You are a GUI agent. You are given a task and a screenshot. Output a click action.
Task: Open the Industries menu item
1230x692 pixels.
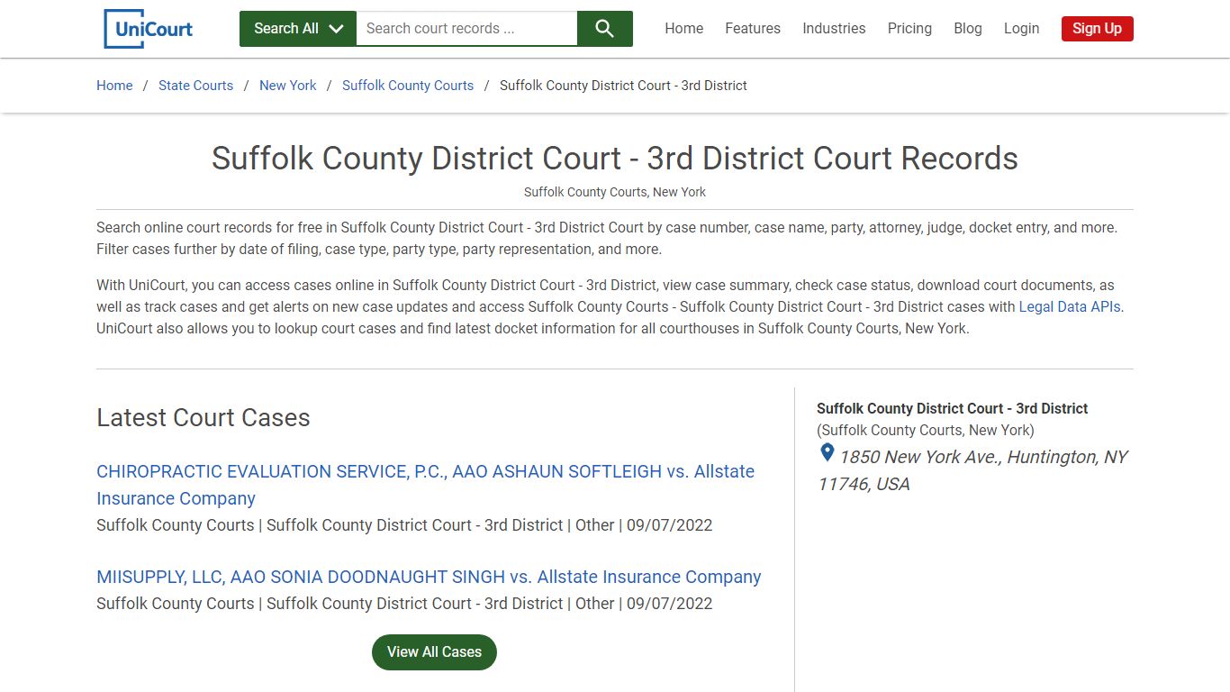[834, 29]
